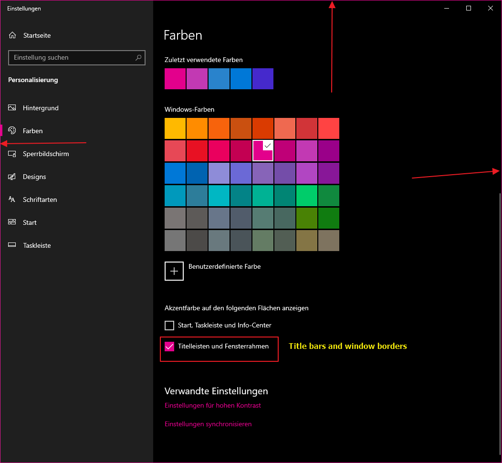Pick the yellow swatch in Windows-Farben
Screen dimensions: 502x463
[175, 128]
